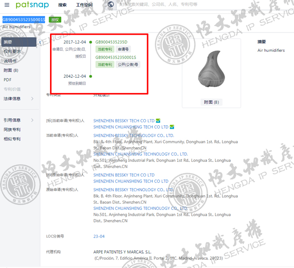
Task: Open original applicant SHENZHEN CHUANSHENG TECHNOLOGY CO., LTD.
Action: pyautogui.click(x=141, y=208)
